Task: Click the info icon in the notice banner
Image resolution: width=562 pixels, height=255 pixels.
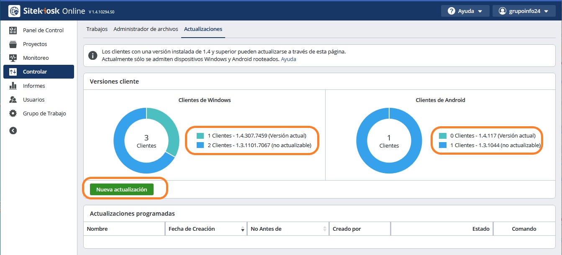Action: 92,56
